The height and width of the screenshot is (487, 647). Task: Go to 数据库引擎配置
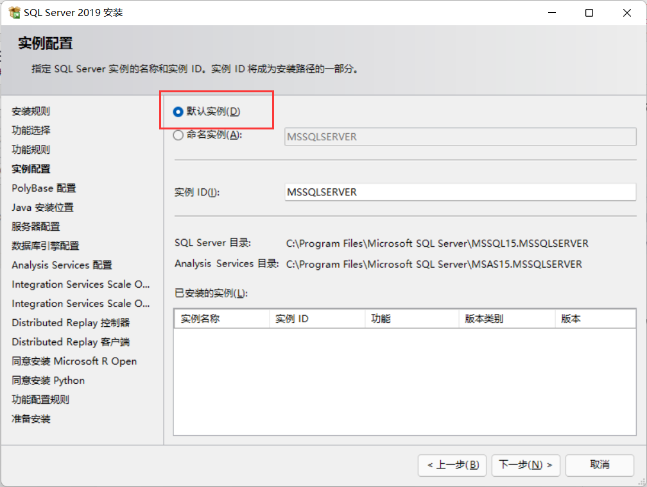44,245
